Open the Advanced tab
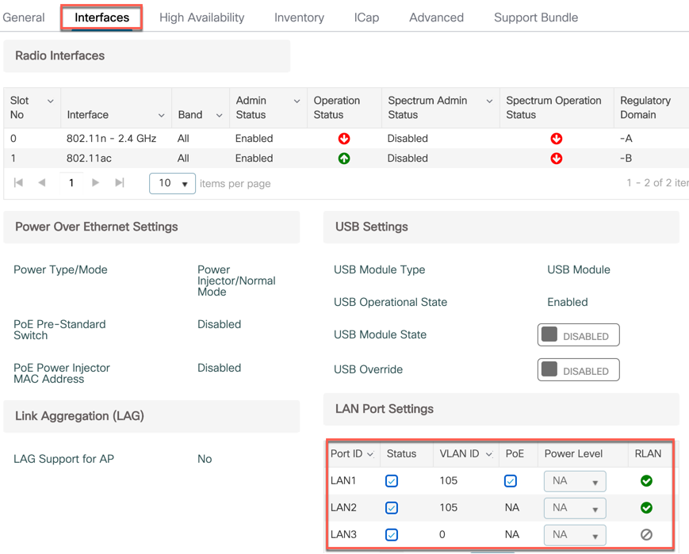The height and width of the screenshot is (554, 689). coord(436,17)
